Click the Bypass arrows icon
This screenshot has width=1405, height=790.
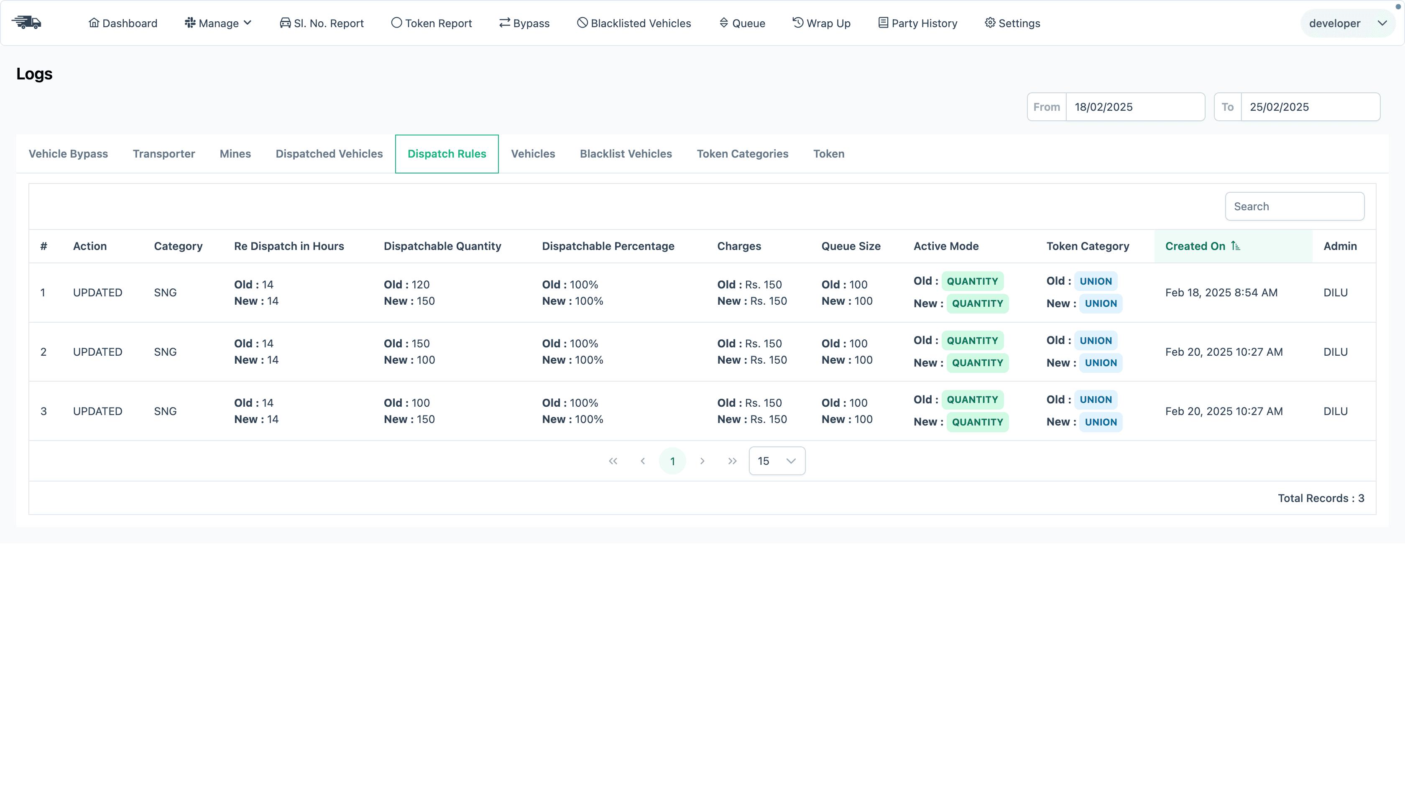pos(504,23)
